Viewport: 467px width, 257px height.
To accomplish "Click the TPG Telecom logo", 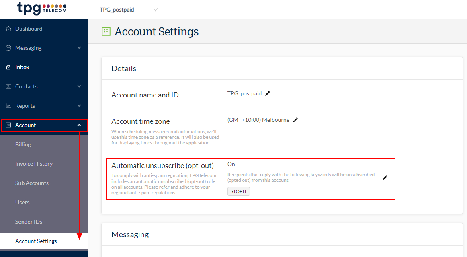I will (x=42, y=8).
